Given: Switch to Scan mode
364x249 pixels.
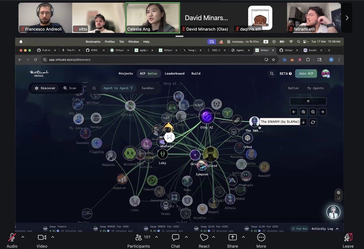Looking at the screenshot, I should 70,88.
